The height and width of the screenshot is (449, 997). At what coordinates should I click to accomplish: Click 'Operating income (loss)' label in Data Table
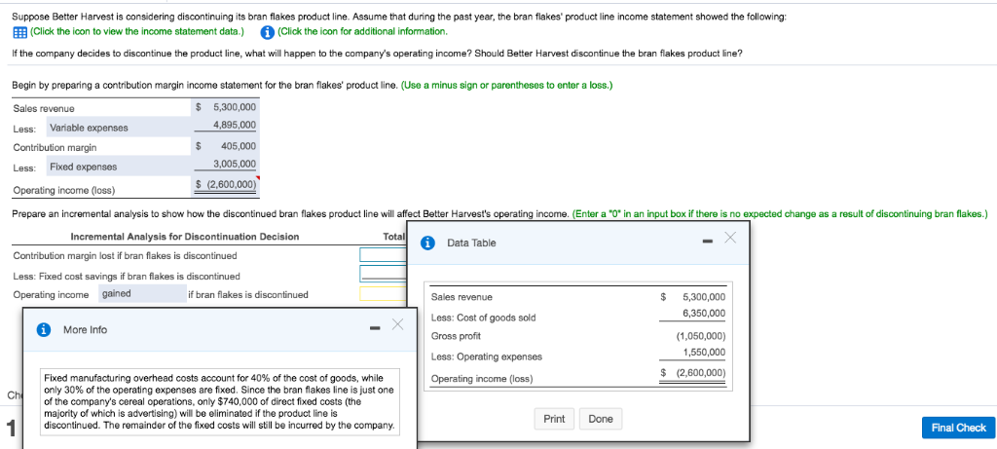coord(482,379)
